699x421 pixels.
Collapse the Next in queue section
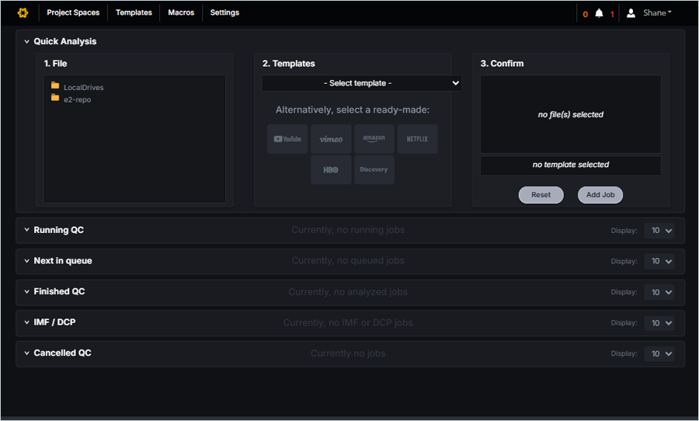(26, 261)
